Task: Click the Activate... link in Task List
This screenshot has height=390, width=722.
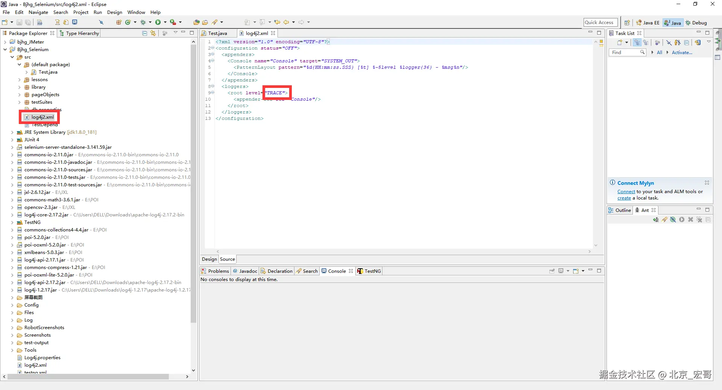Action: coord(682,53)
